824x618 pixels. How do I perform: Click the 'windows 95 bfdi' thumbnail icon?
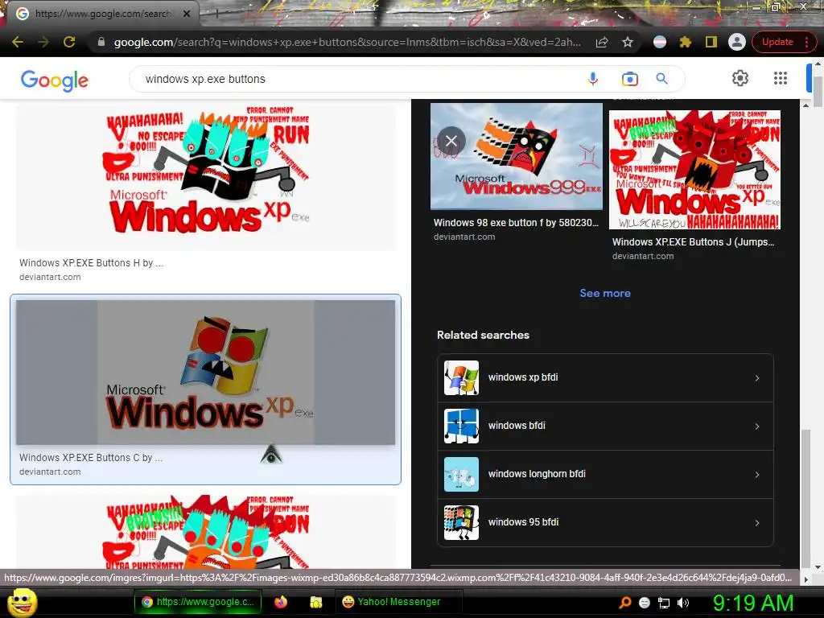pyautogui.click(x=461, y=523)
